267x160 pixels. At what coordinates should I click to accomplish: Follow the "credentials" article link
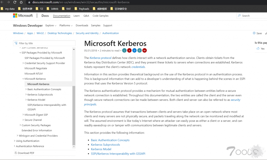coord(138,67)
